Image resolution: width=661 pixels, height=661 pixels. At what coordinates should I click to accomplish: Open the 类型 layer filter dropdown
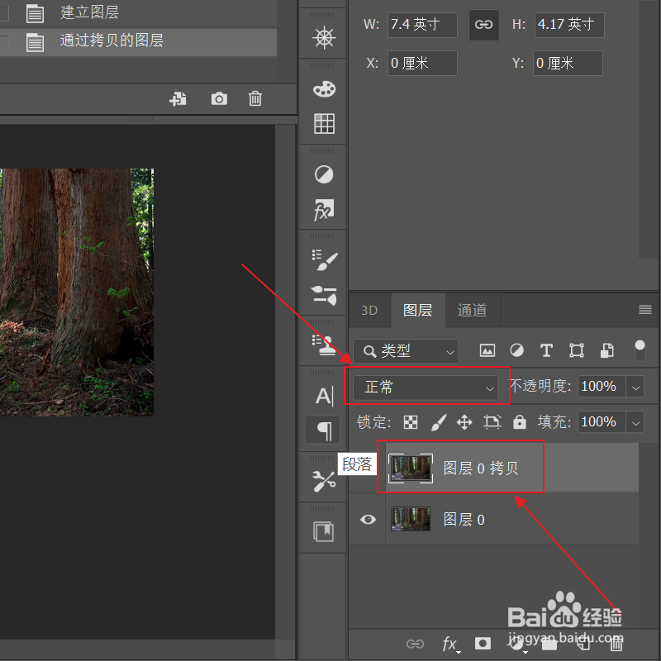(406, 350)
